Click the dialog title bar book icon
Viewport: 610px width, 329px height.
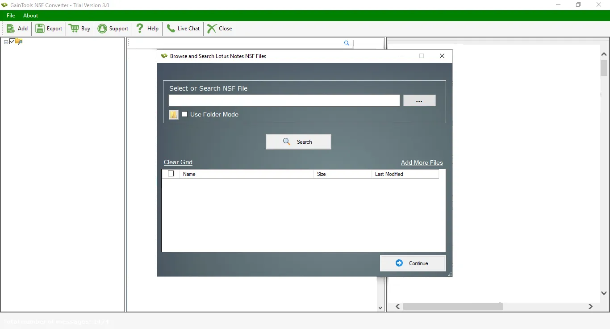tap(164, 56)
